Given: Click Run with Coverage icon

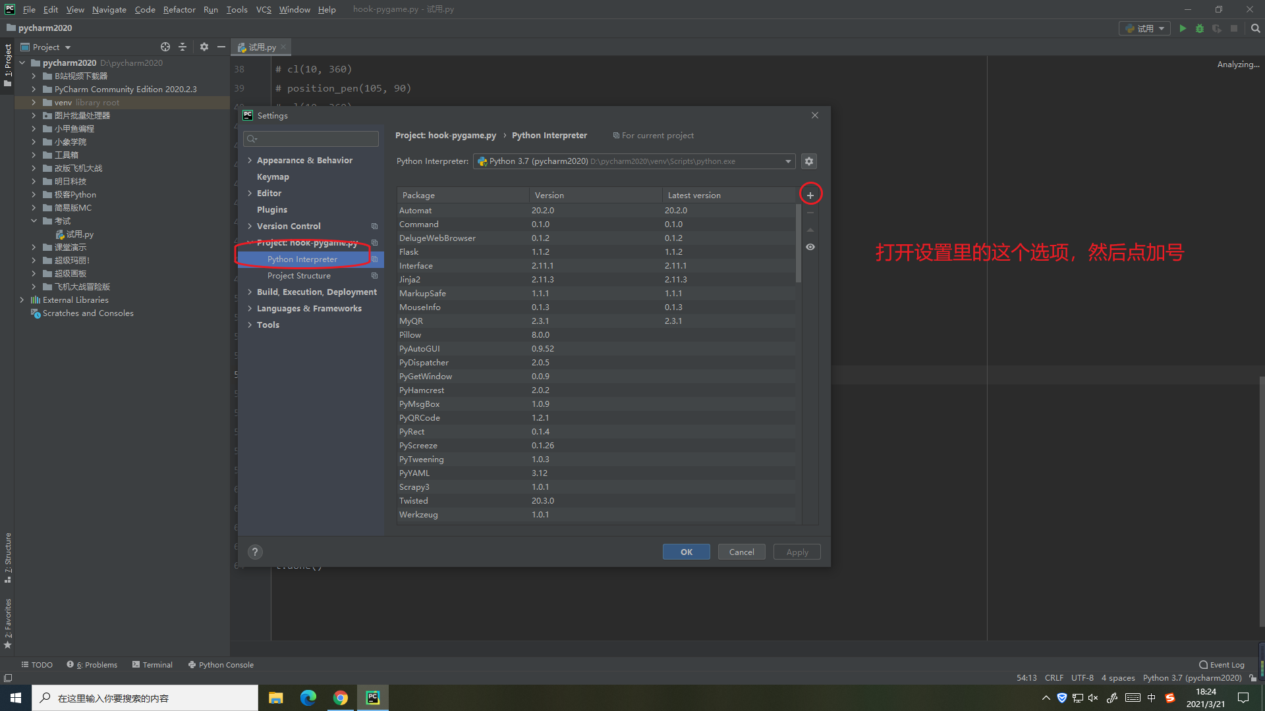Looking at the screenshot, I should (1217, 28).
